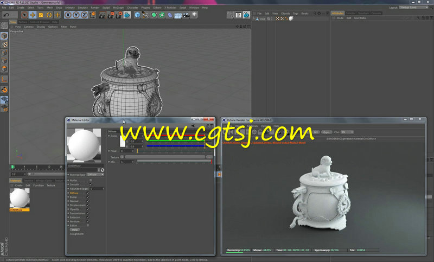The image size is (434, 262).
Task: Collapse the Color parameter arrow
Action: coord(109,136)
